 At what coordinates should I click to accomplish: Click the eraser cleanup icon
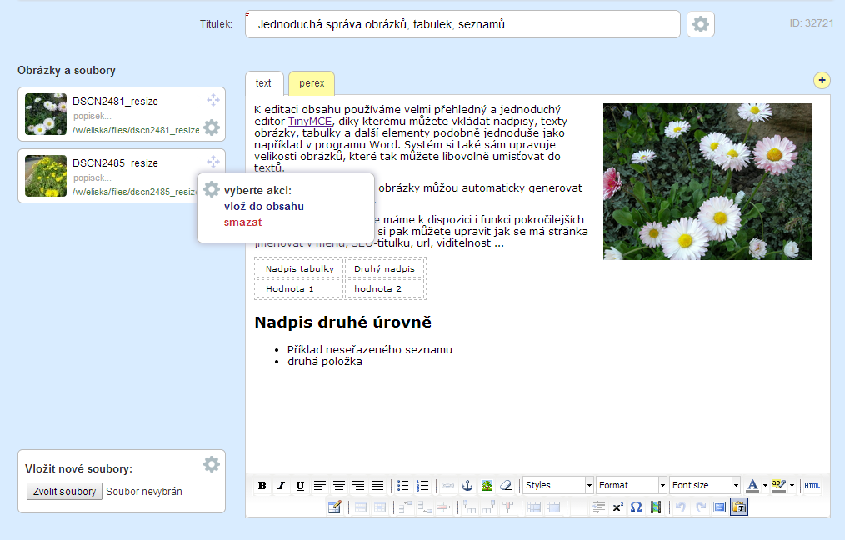(x=505, y=485)
